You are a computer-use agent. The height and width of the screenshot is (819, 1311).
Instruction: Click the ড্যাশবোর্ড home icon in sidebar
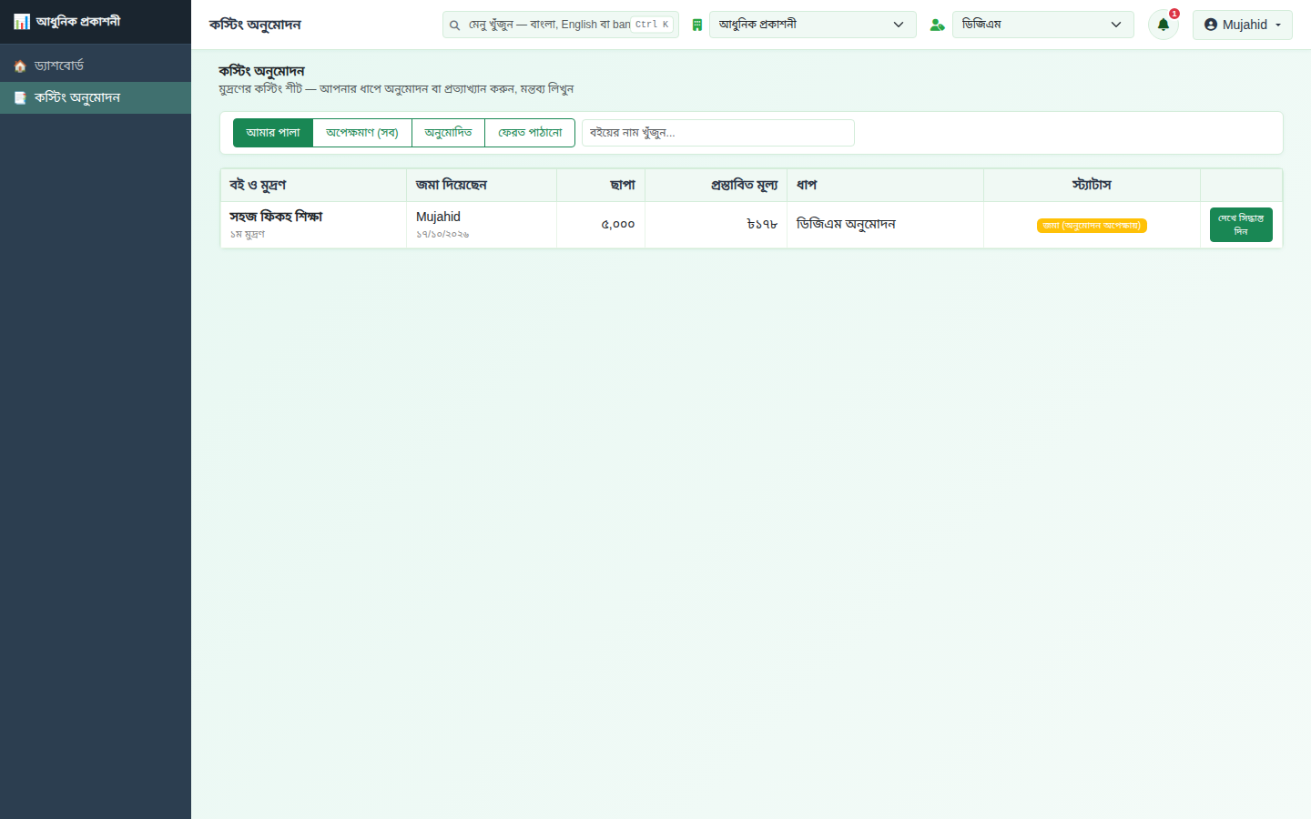tap(20, 66)
